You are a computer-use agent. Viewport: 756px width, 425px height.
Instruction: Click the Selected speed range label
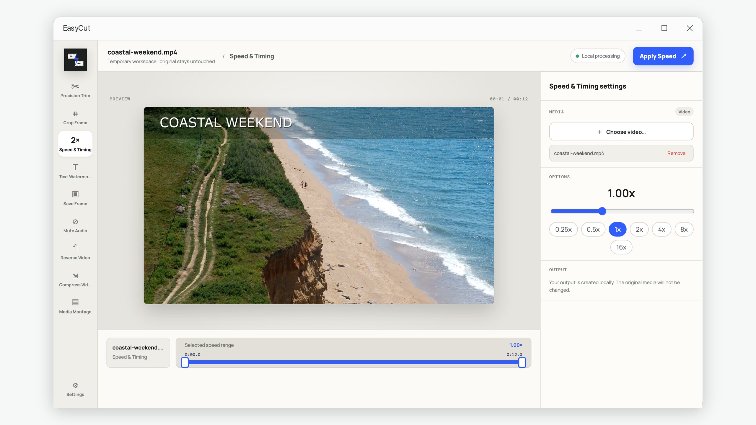pyautogui.click(x=209, y=345)
